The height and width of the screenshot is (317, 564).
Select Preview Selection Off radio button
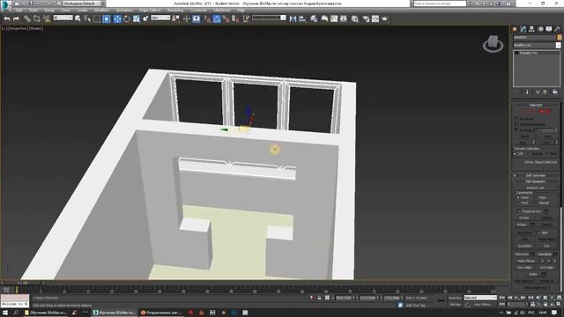coord(515,154)
